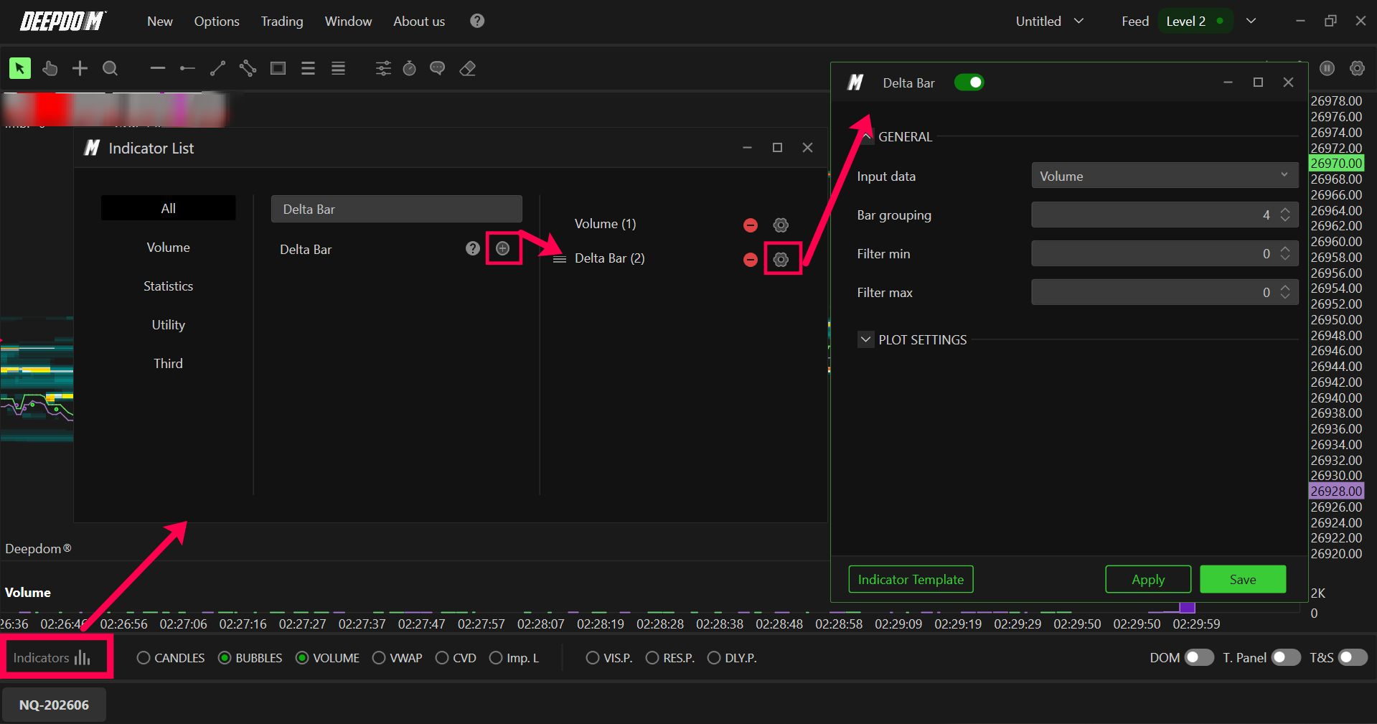Open the sliders settings tool in toolbar
Image resolution: width=1377 pixels, height=724 pixels.
pyautogui.click(x=383, y=68)
